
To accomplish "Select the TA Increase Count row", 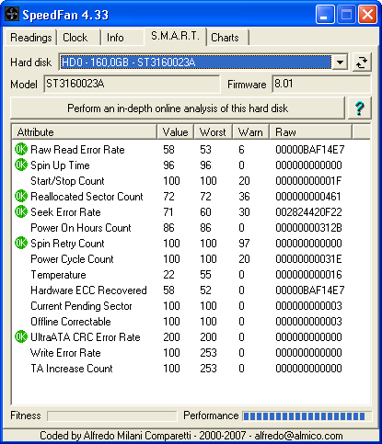I will click(x=191, y=368).
